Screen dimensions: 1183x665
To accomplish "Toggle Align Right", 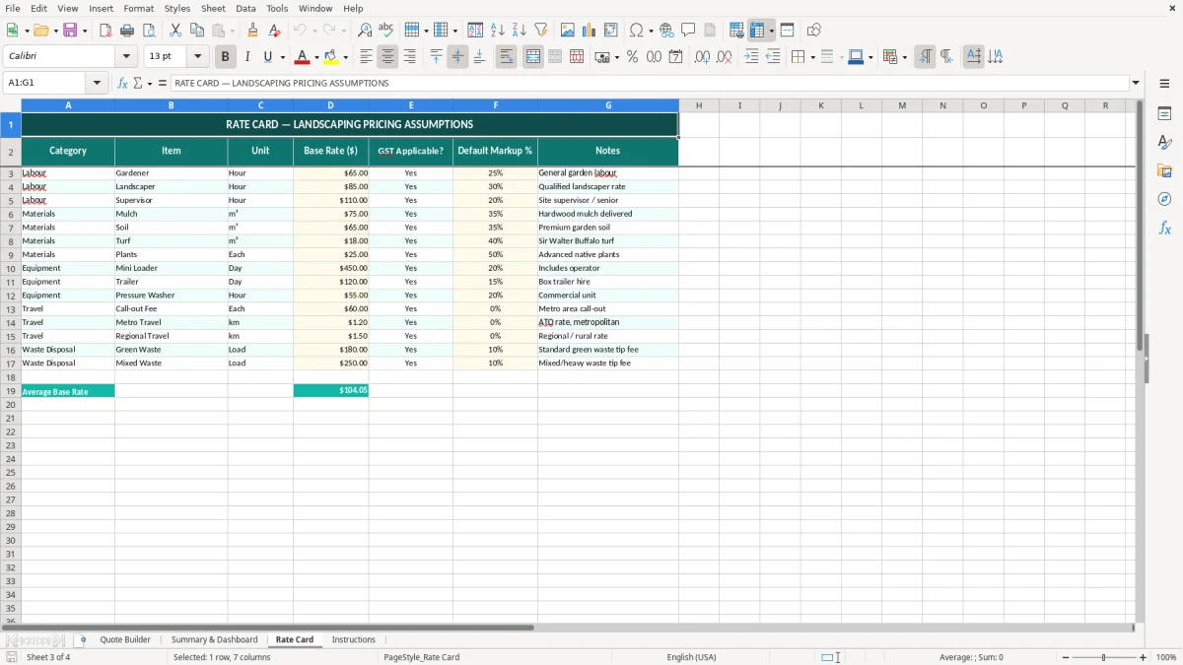I will pyautogui.click(x=409, y=57).
